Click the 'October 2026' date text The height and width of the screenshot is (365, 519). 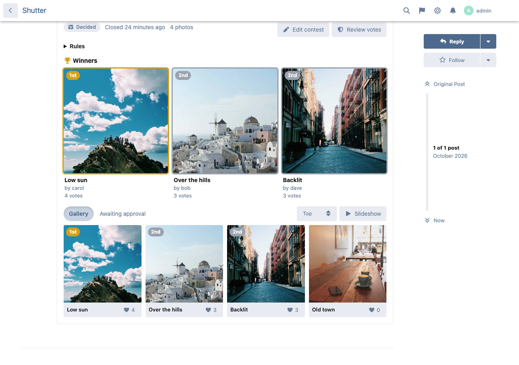point(450,156)
